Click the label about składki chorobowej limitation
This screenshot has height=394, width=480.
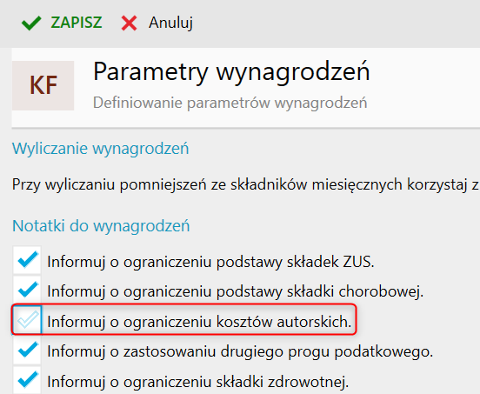[236, 291]
